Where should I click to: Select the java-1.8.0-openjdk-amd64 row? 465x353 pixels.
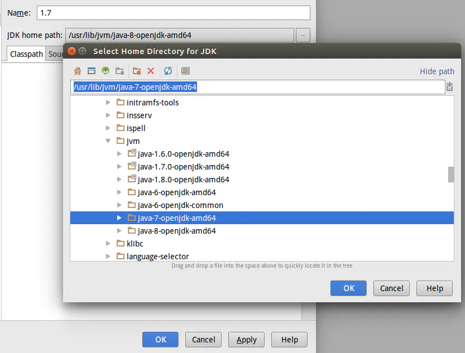[262, 180]
